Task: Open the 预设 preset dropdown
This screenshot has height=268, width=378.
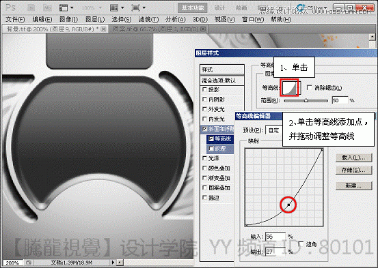Action: click(x=274, y=130)
